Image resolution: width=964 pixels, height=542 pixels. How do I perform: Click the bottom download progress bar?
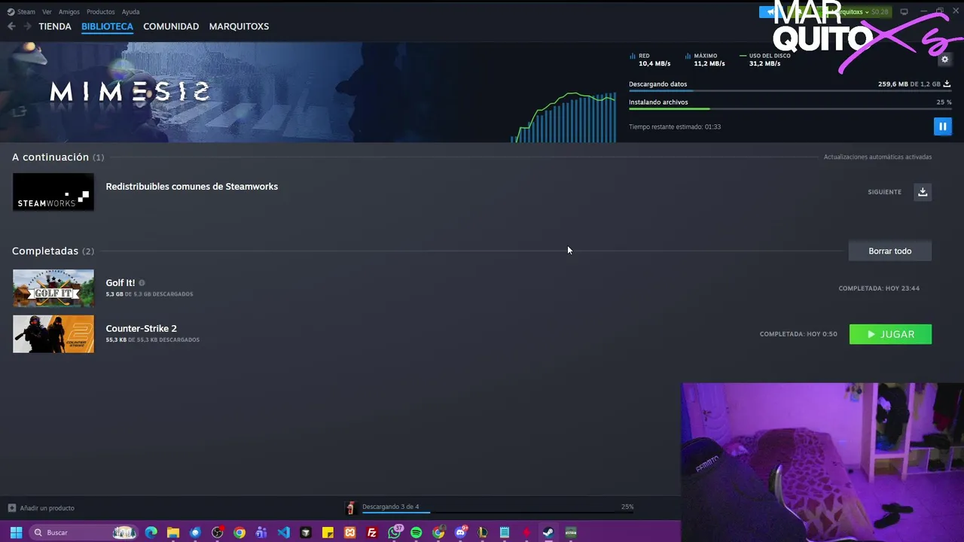click(x=498, y=513)
